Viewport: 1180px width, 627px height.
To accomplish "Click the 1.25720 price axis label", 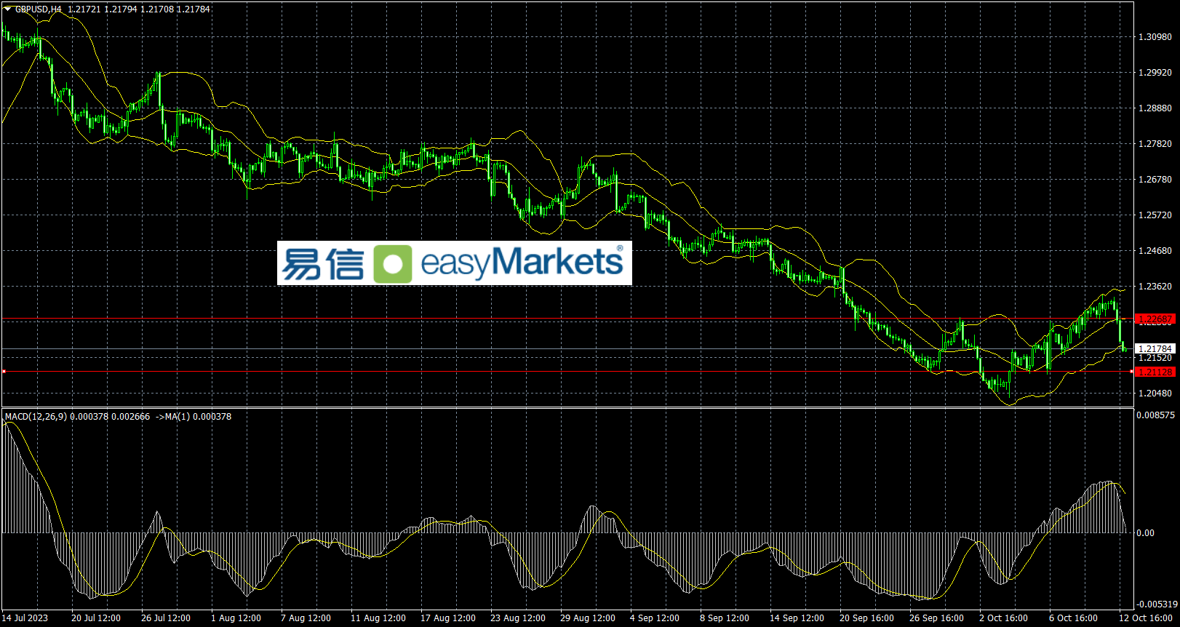I will coord(1155,215).
